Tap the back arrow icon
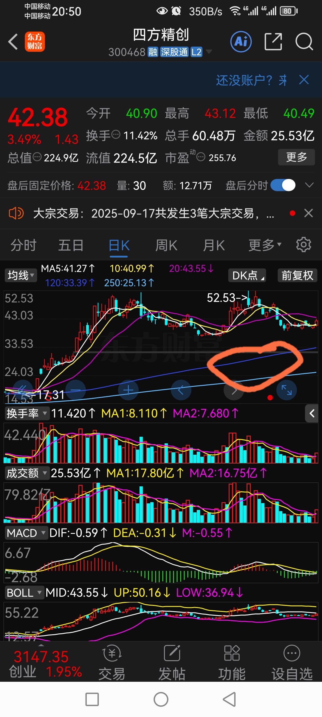The width and height of the screenshot is (322, 717). [13, 42]
